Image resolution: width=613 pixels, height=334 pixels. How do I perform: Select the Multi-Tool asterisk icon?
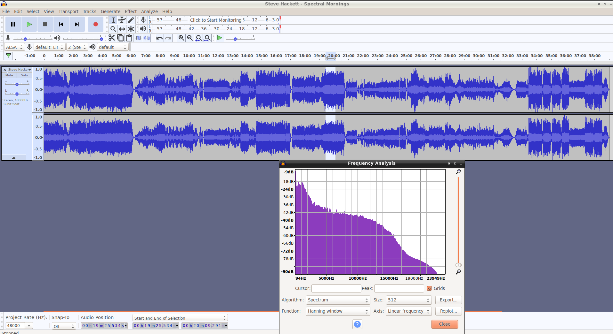131,29
